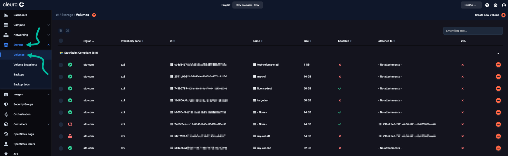508x156 pixels.
Task: Select checkbox for volume 24d5f6ce row
Action: [x=61, y=125]
